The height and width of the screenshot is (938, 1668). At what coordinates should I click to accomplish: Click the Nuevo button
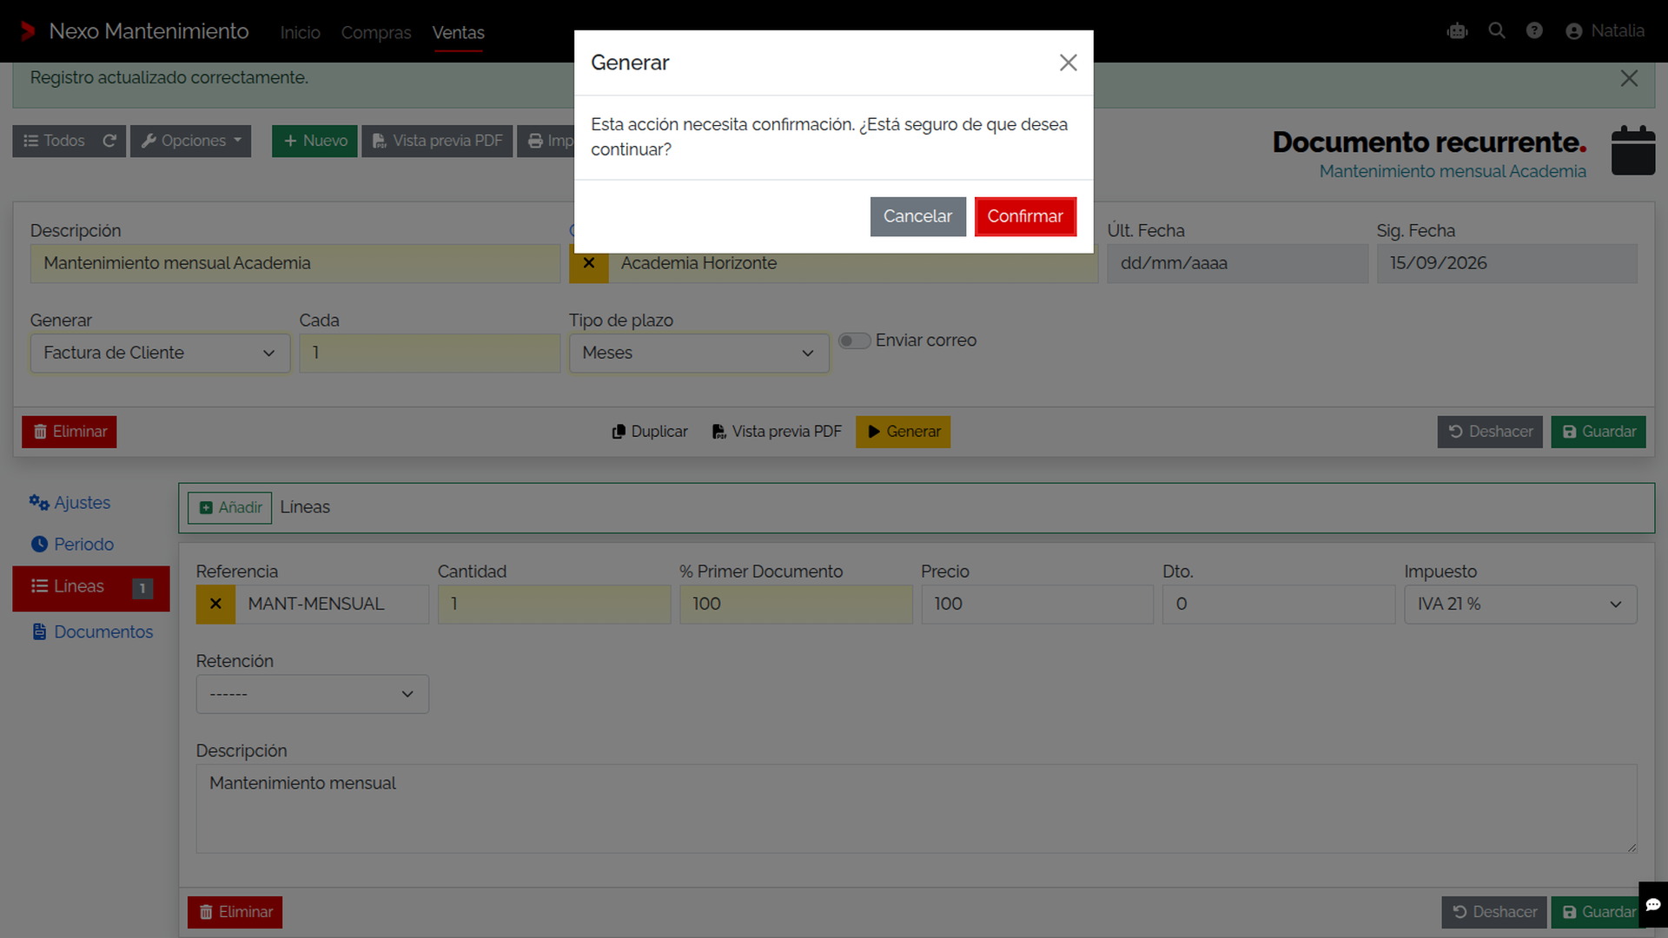pos(314,141)
